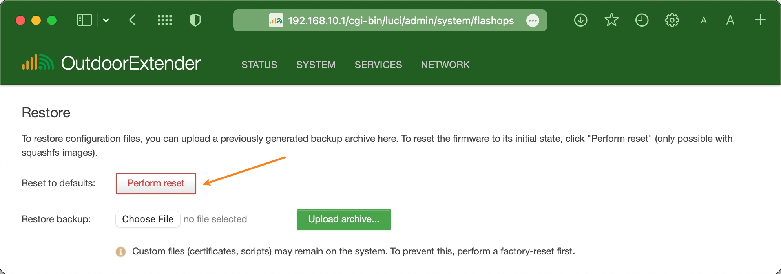Expand the NETWORK menu

(445, 65)
